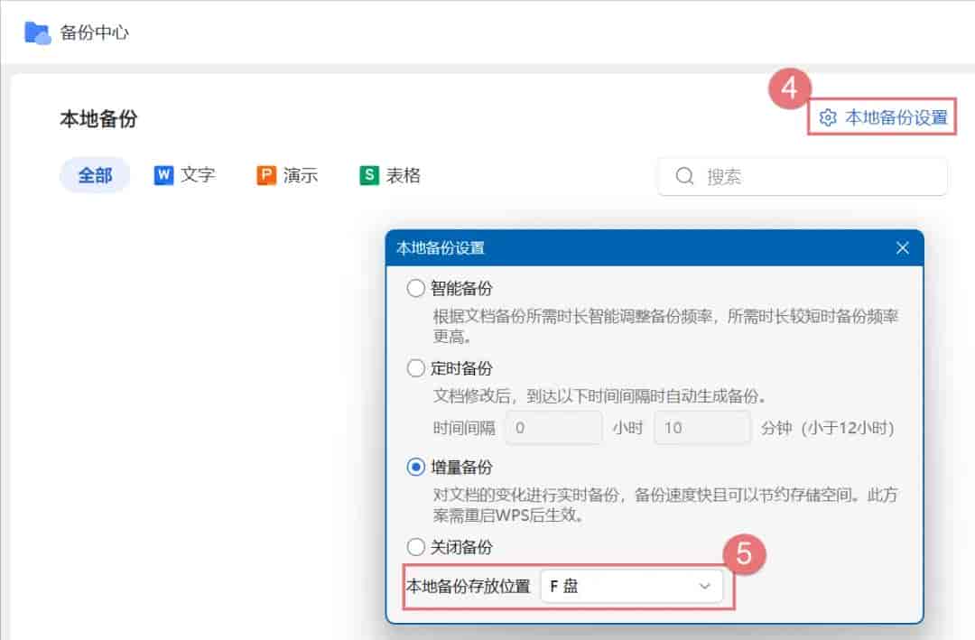This screenshot has height=640, width=975.
Task: Switch to the 表格 tab
Action: click(390, 175)
